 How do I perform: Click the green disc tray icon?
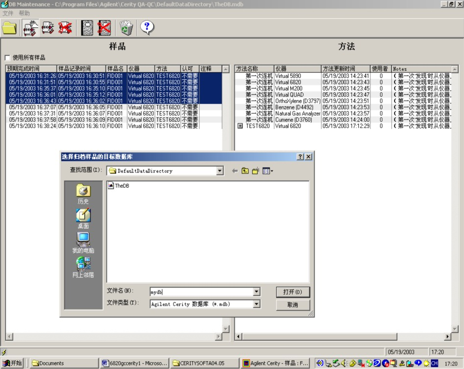368,363
